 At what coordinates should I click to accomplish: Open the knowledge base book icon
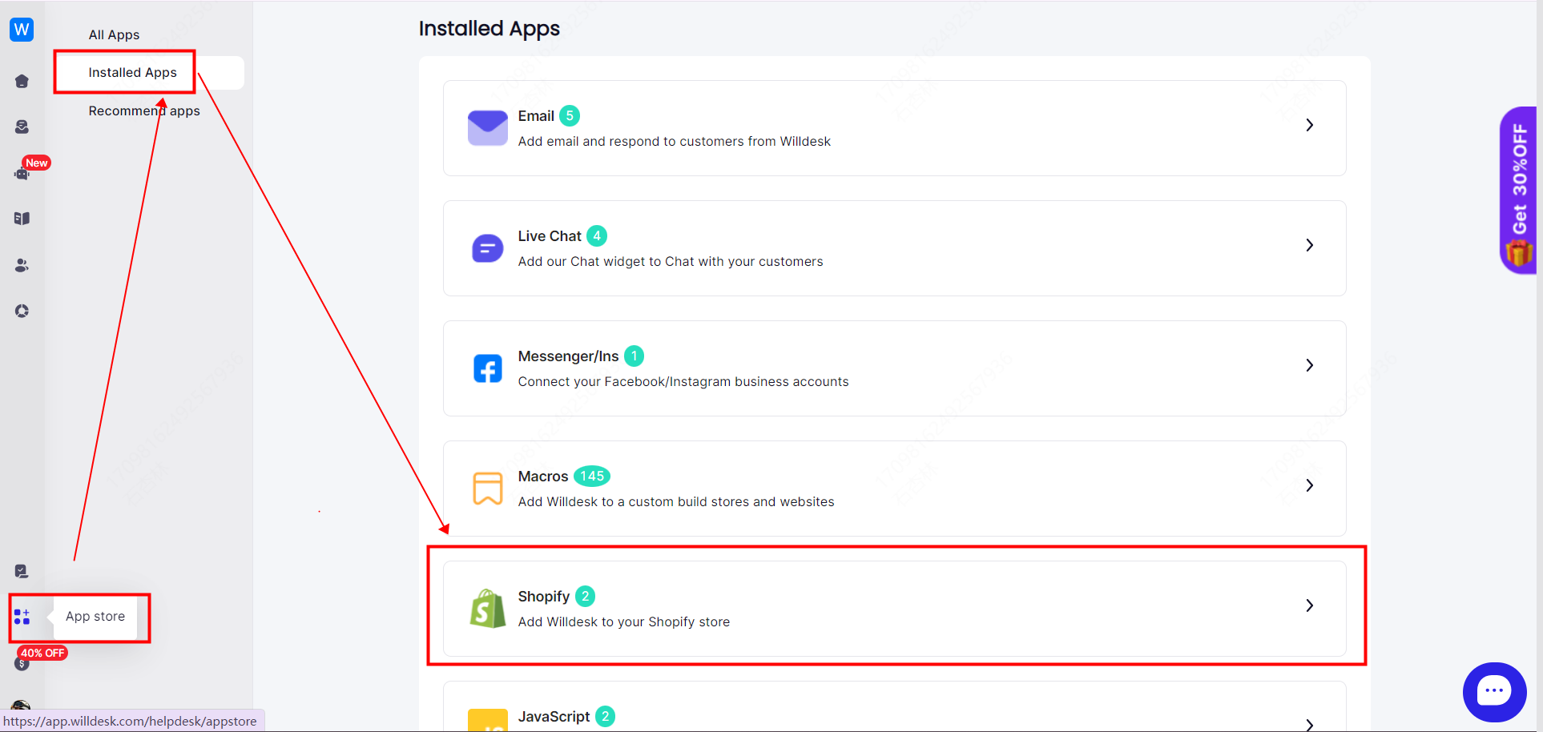point(22,219)
